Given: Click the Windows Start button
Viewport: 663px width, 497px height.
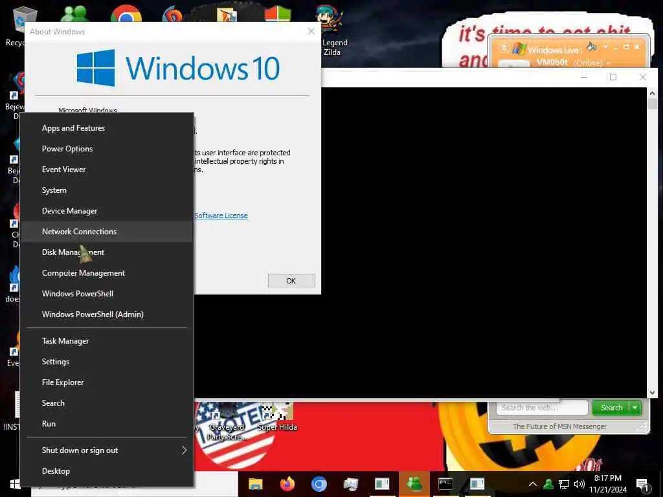Looking at the screenshot, I should [x=16, y=484].
